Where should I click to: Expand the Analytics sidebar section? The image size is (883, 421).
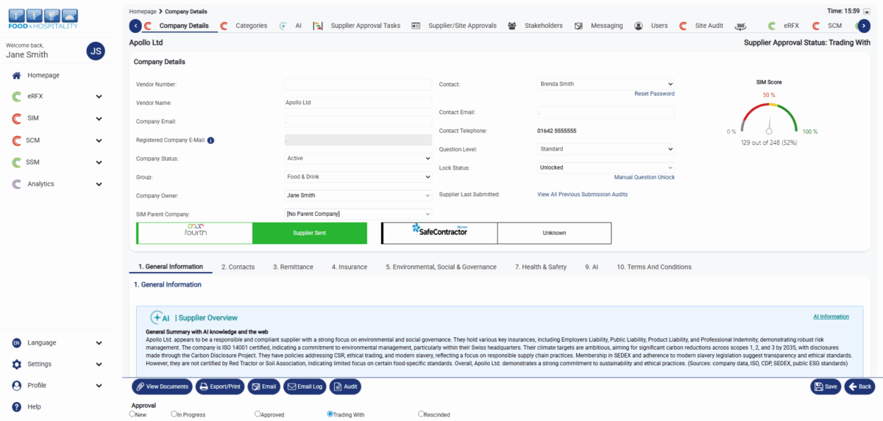[99, 184]
